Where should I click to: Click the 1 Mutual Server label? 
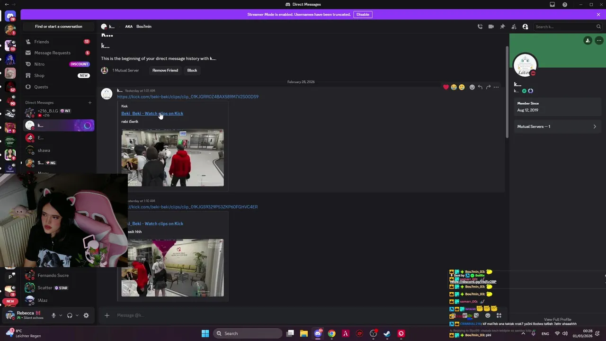pyautogui.click(x=125, y=70)
